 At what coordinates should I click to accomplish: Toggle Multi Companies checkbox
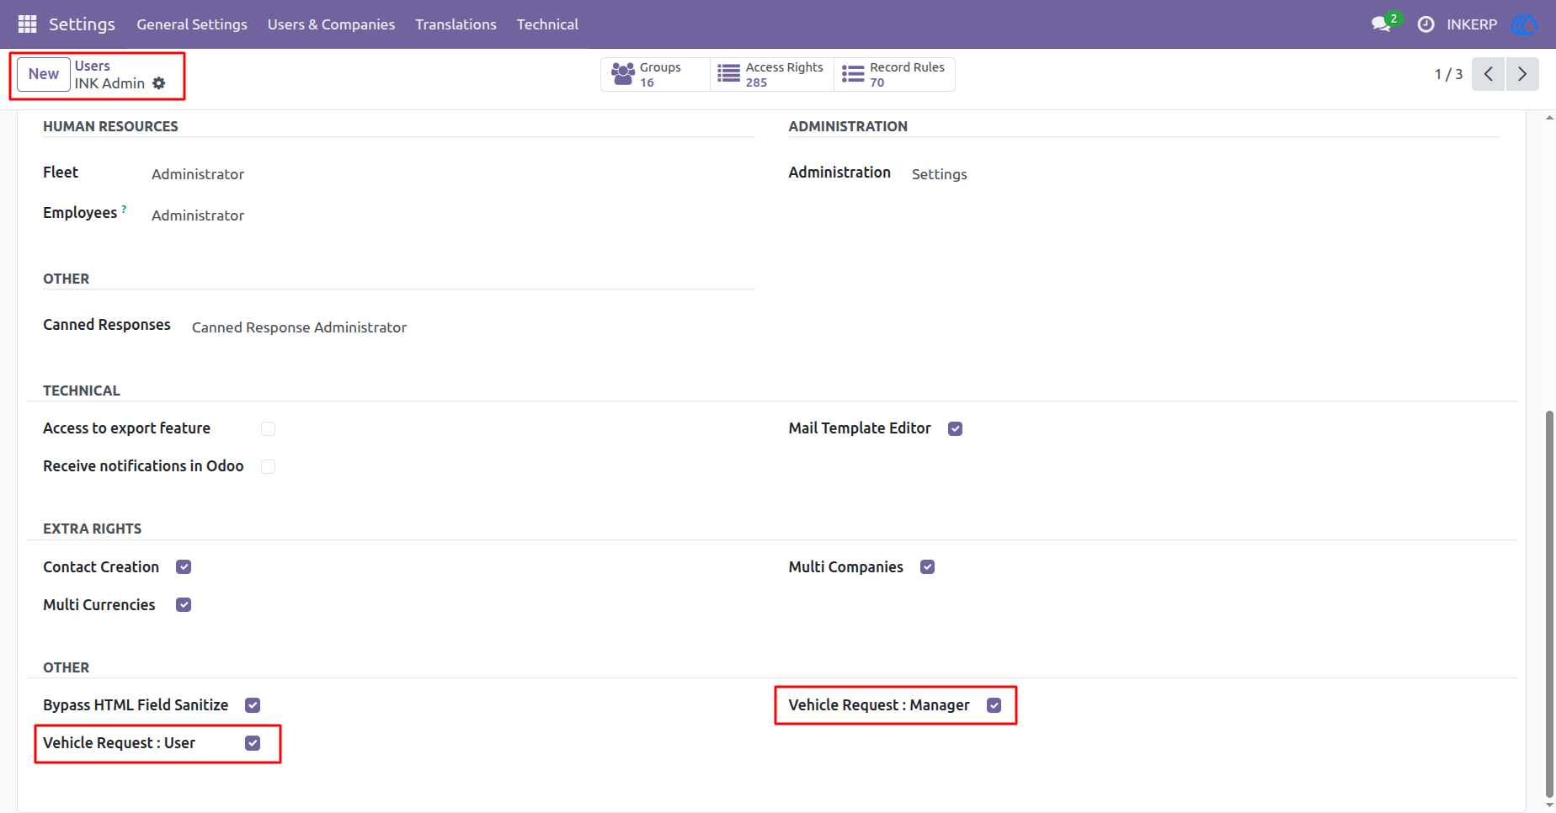[927, 567]
